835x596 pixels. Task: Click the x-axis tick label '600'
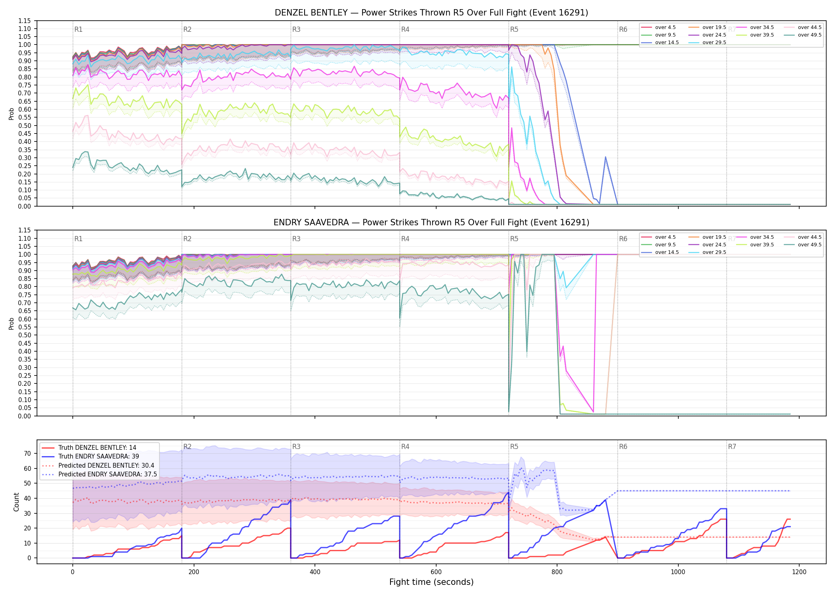(436, 572)
